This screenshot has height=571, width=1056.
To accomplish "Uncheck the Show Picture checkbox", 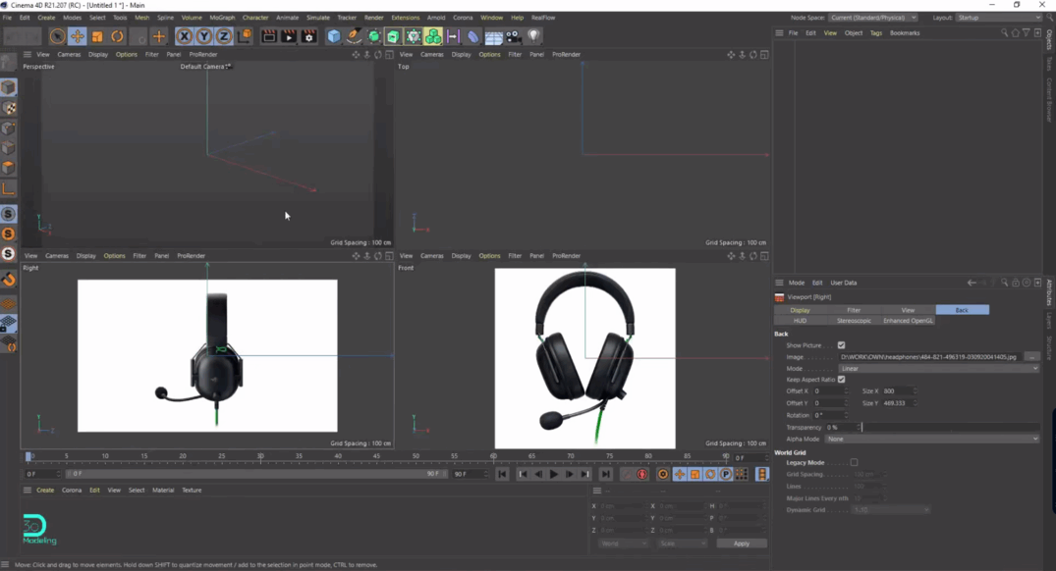I will click(x=840, y=345).
